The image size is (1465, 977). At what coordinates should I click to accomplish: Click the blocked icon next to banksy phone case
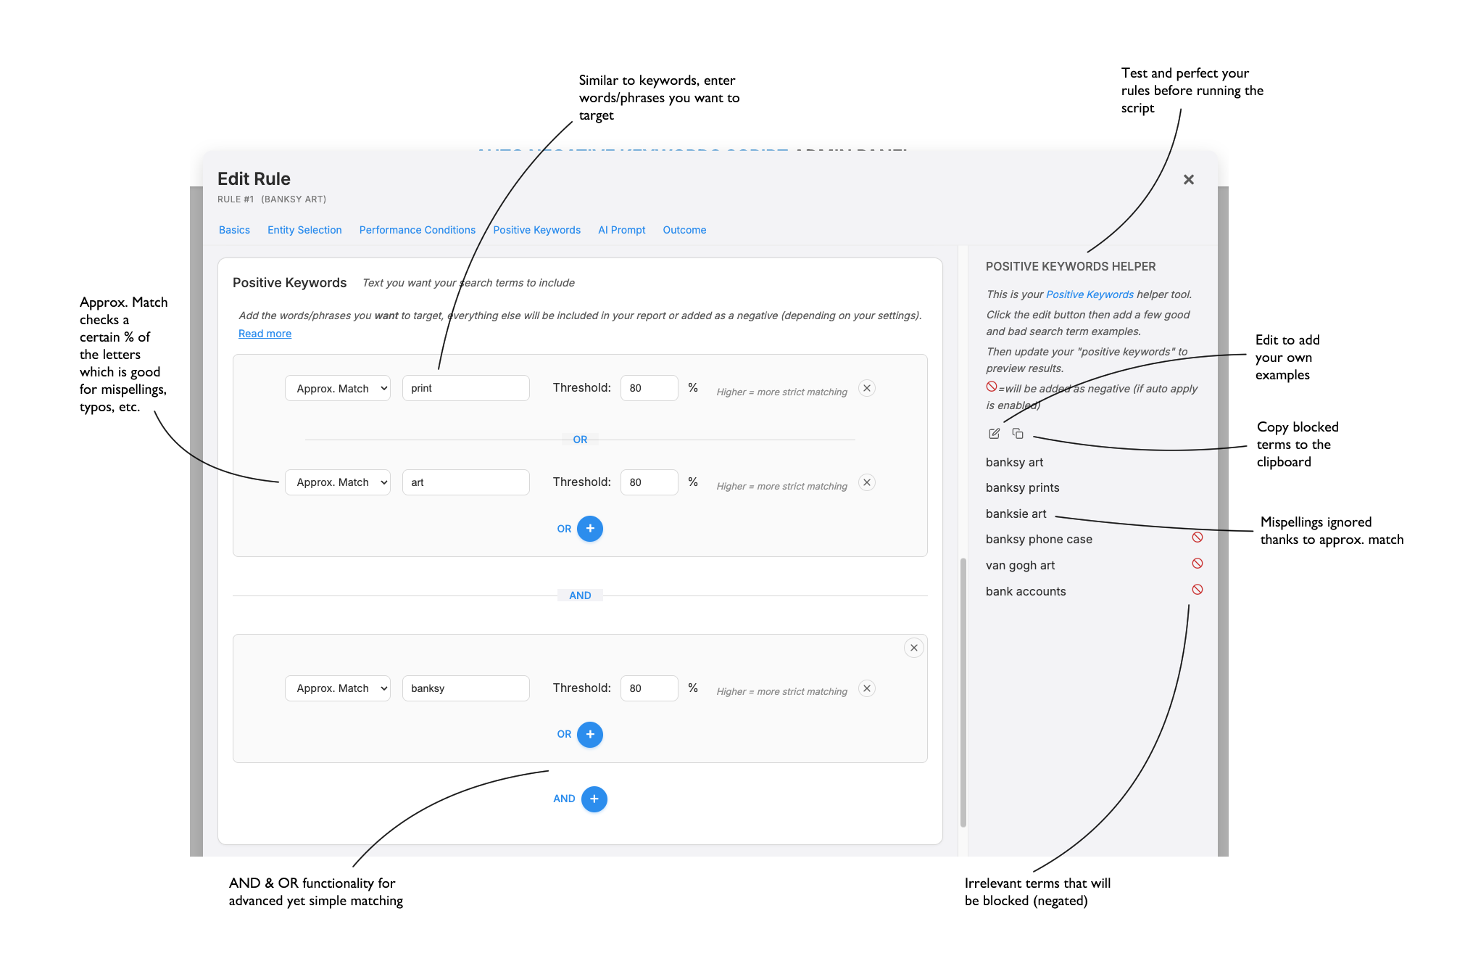pyautogui.click(x=1197, y=537)
